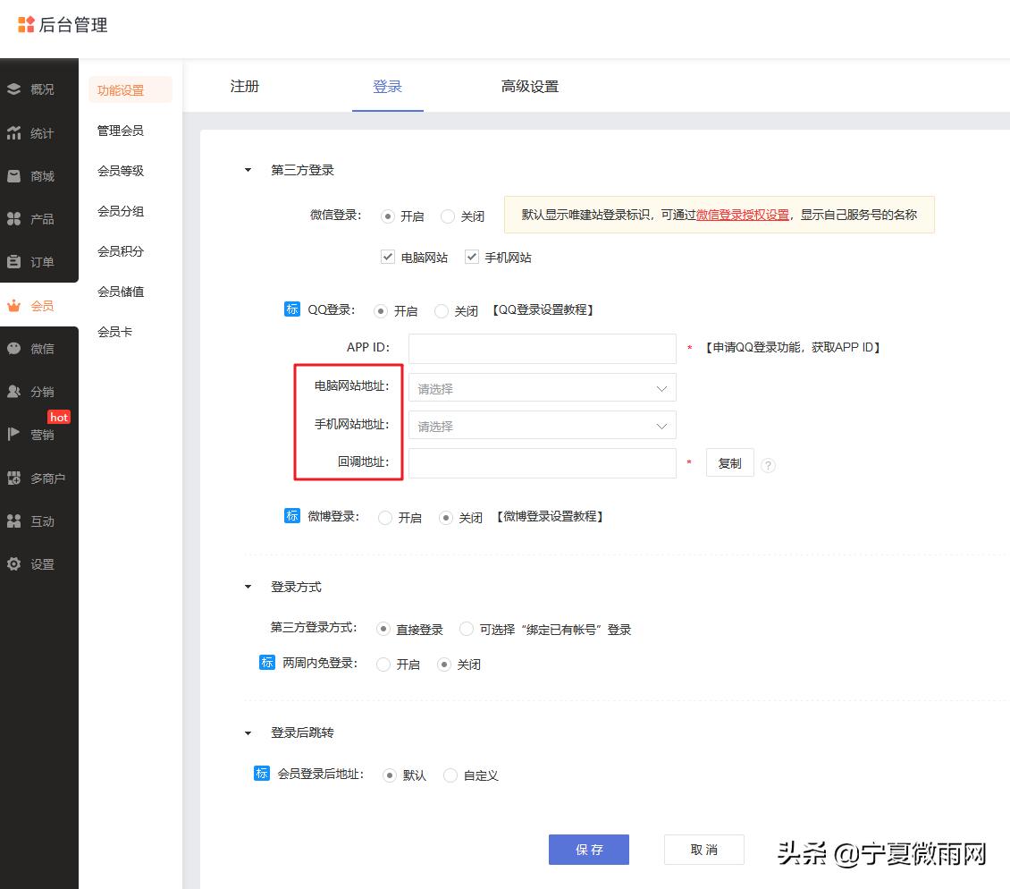1010x889 pixels.
Task: Switch to the 高级设置 tab
Action: 529,86
